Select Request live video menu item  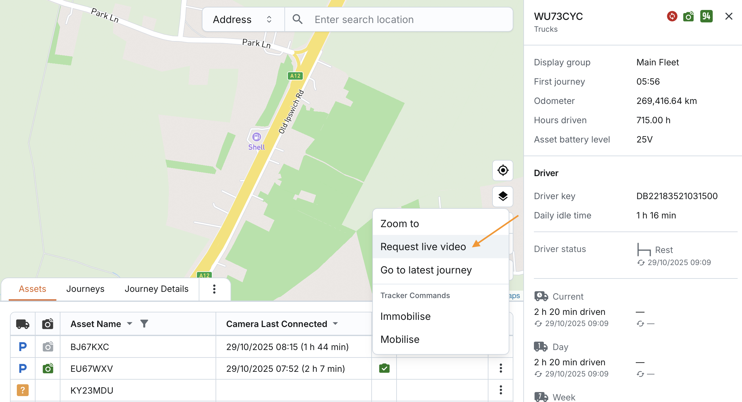click(423, 247)
